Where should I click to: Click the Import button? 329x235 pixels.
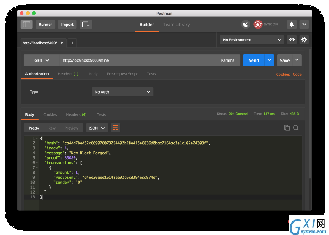coord(67,25)
